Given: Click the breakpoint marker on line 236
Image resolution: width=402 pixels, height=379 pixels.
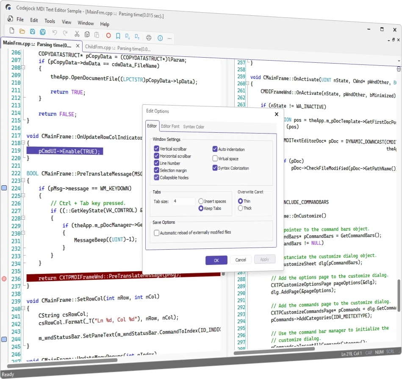Looking at the screenshot, I should [4, 279].
